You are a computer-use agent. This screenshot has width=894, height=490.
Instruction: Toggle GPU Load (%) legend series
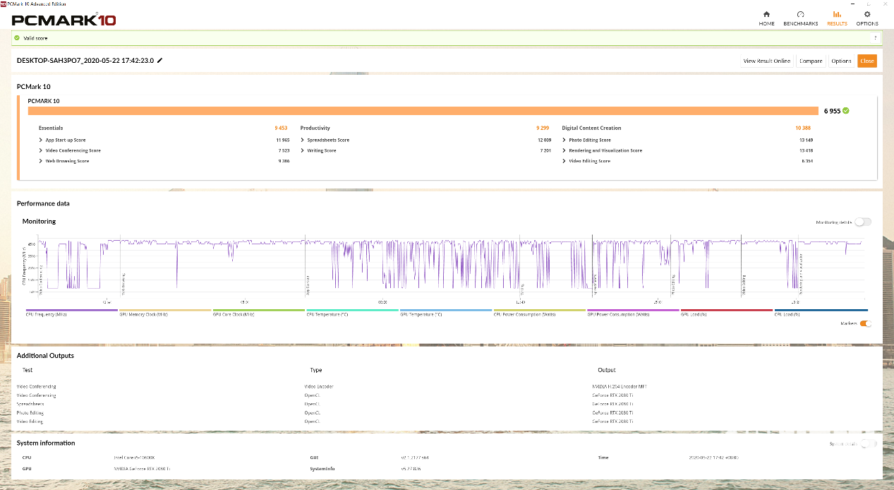727,313
